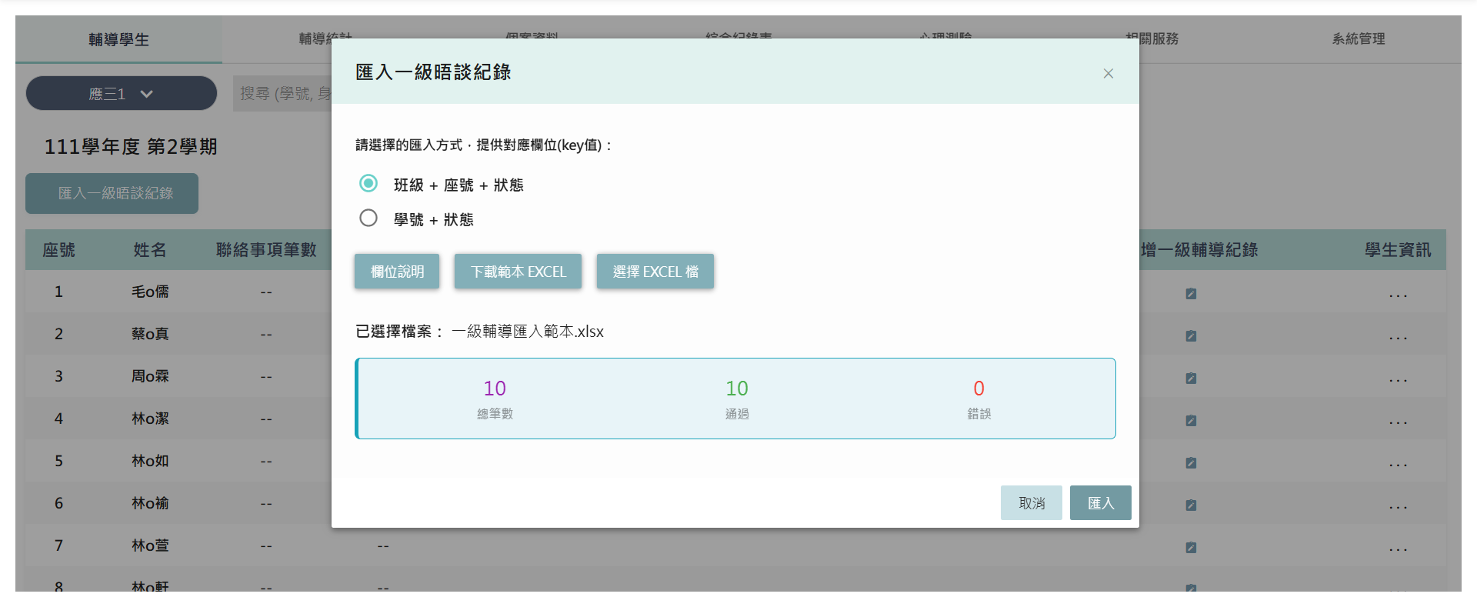
Task: Click student name 林o潔
Action: click(150, 419)
